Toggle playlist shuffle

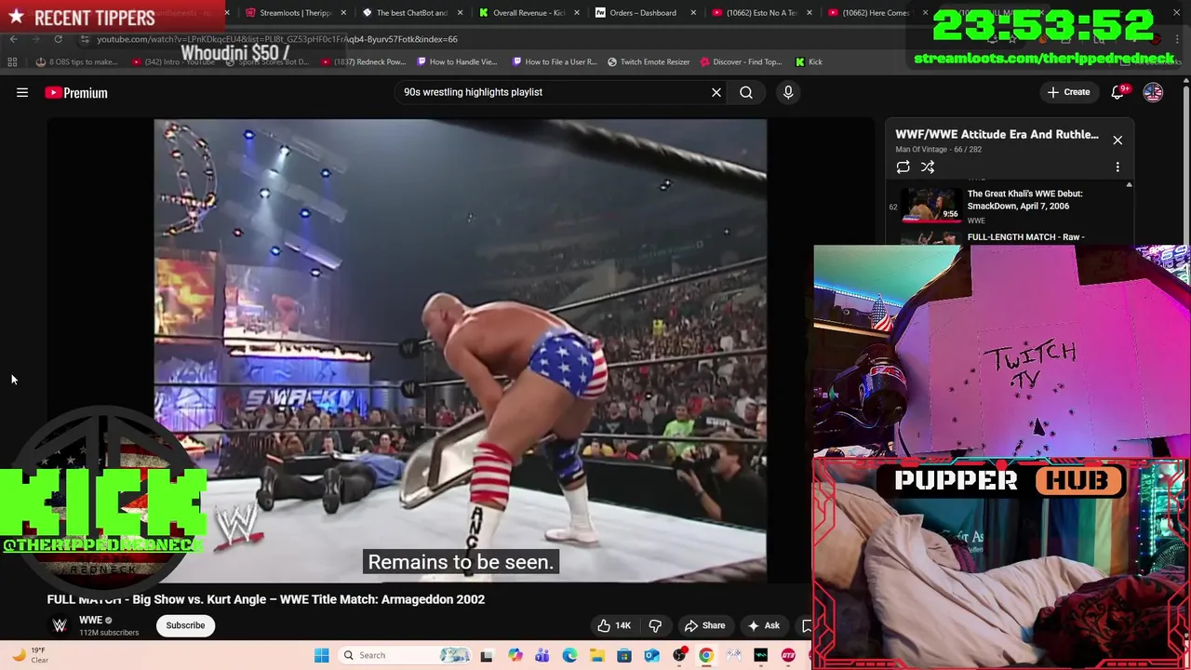coord(928,167)
